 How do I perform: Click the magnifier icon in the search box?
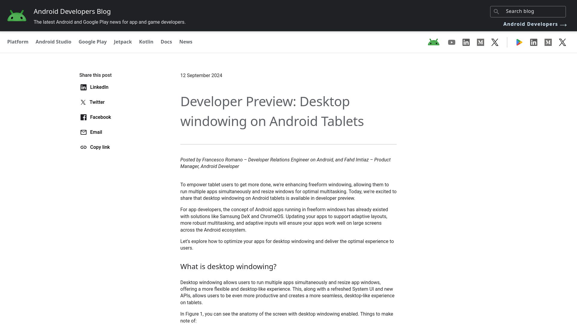pos(496,12)
